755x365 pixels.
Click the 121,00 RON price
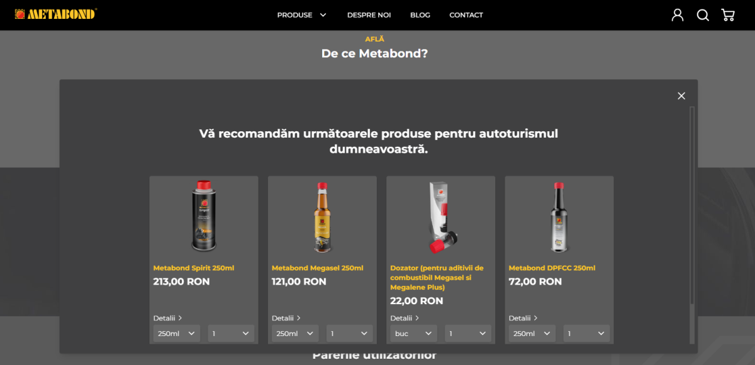[x=299, y=281]
